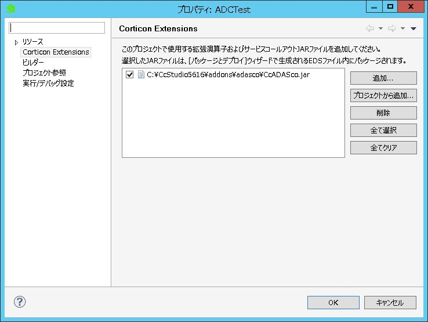Uncheck the CcADASco.jar checkbox
This screenshot has height=322, width=428.
click(x=130, y=75)
